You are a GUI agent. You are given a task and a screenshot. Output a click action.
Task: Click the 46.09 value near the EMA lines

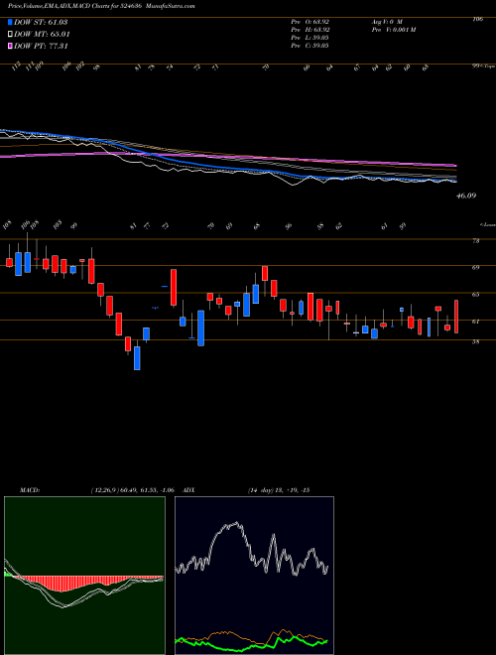(466, 196)
